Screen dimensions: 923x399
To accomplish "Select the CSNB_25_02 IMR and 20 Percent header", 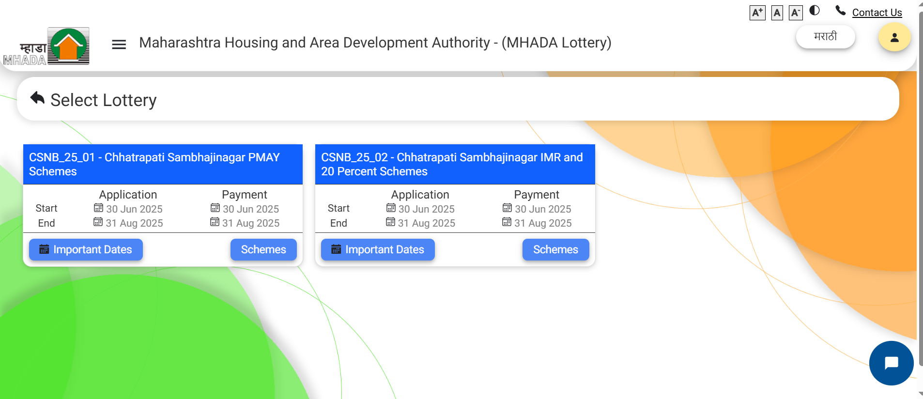I will point(455,164).
